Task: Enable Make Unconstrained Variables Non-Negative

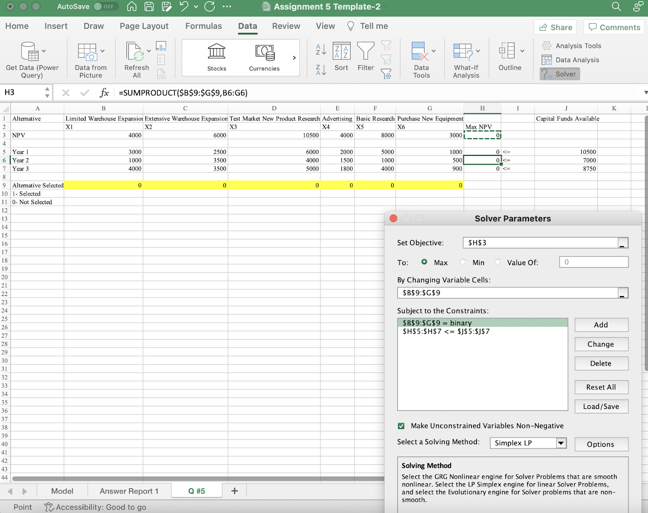Action: point(402,425)
